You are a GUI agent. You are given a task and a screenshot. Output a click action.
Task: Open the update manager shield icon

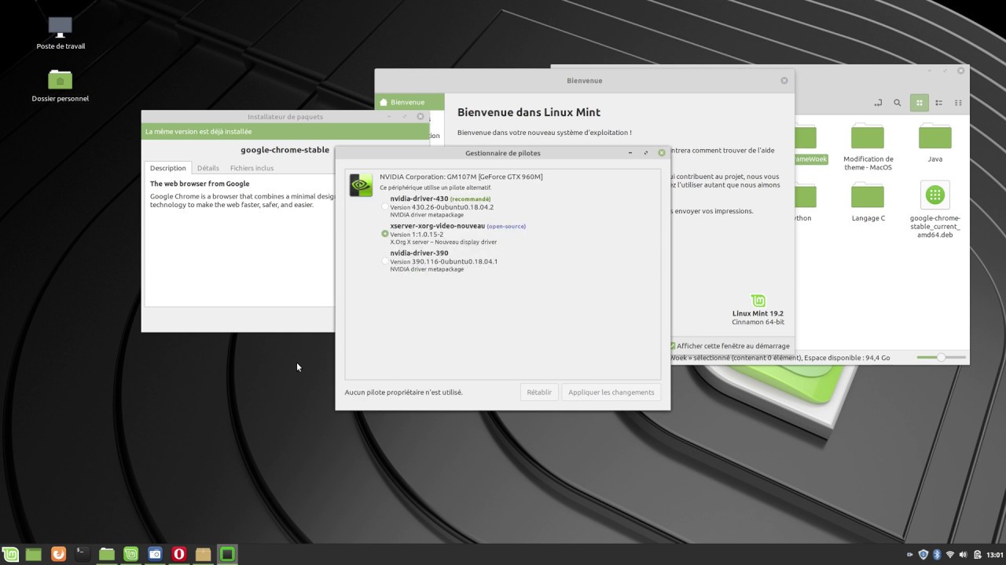point(923,555)
